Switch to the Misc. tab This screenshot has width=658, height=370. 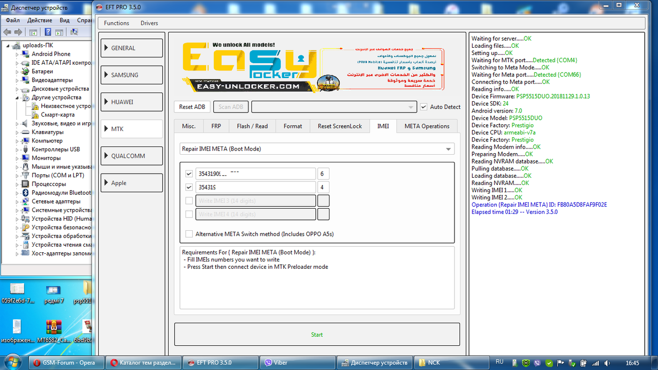tap(189, 126)
